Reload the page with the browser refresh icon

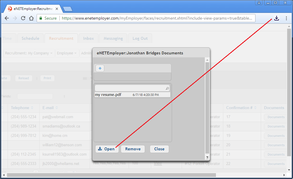23,18
